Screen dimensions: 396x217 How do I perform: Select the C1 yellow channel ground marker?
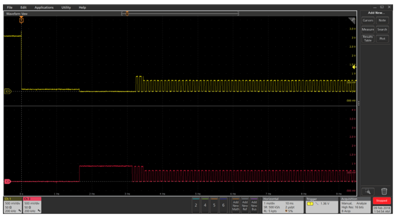point(7,91)
